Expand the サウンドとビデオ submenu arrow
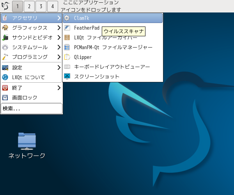This screenshot has width=234, height=195. (x=59, y=37)
